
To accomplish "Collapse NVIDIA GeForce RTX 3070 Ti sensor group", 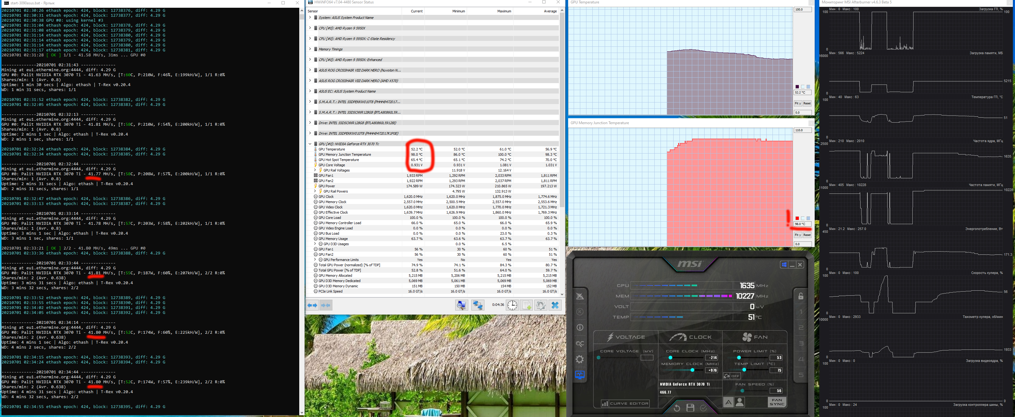I will 310,144.
